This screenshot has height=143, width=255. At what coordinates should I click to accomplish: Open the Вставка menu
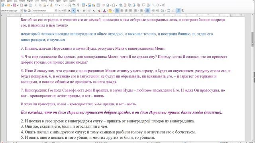coord(22,1)
